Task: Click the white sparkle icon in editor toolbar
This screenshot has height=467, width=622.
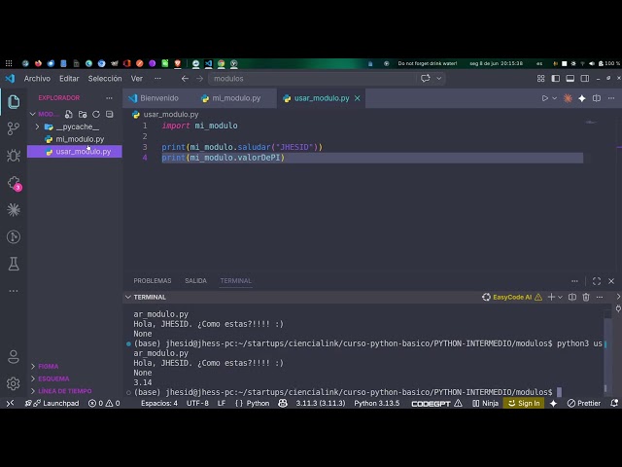Action: 582,98
